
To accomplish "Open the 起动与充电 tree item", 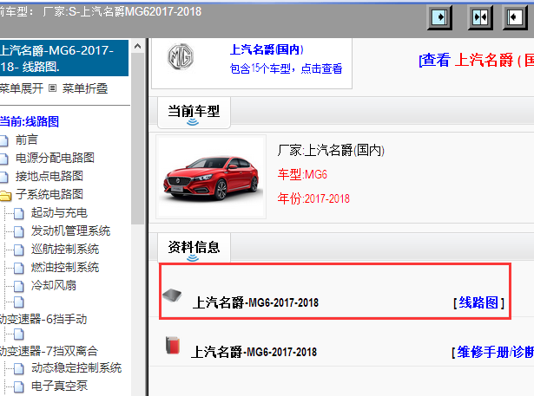I will click(59, 213).
